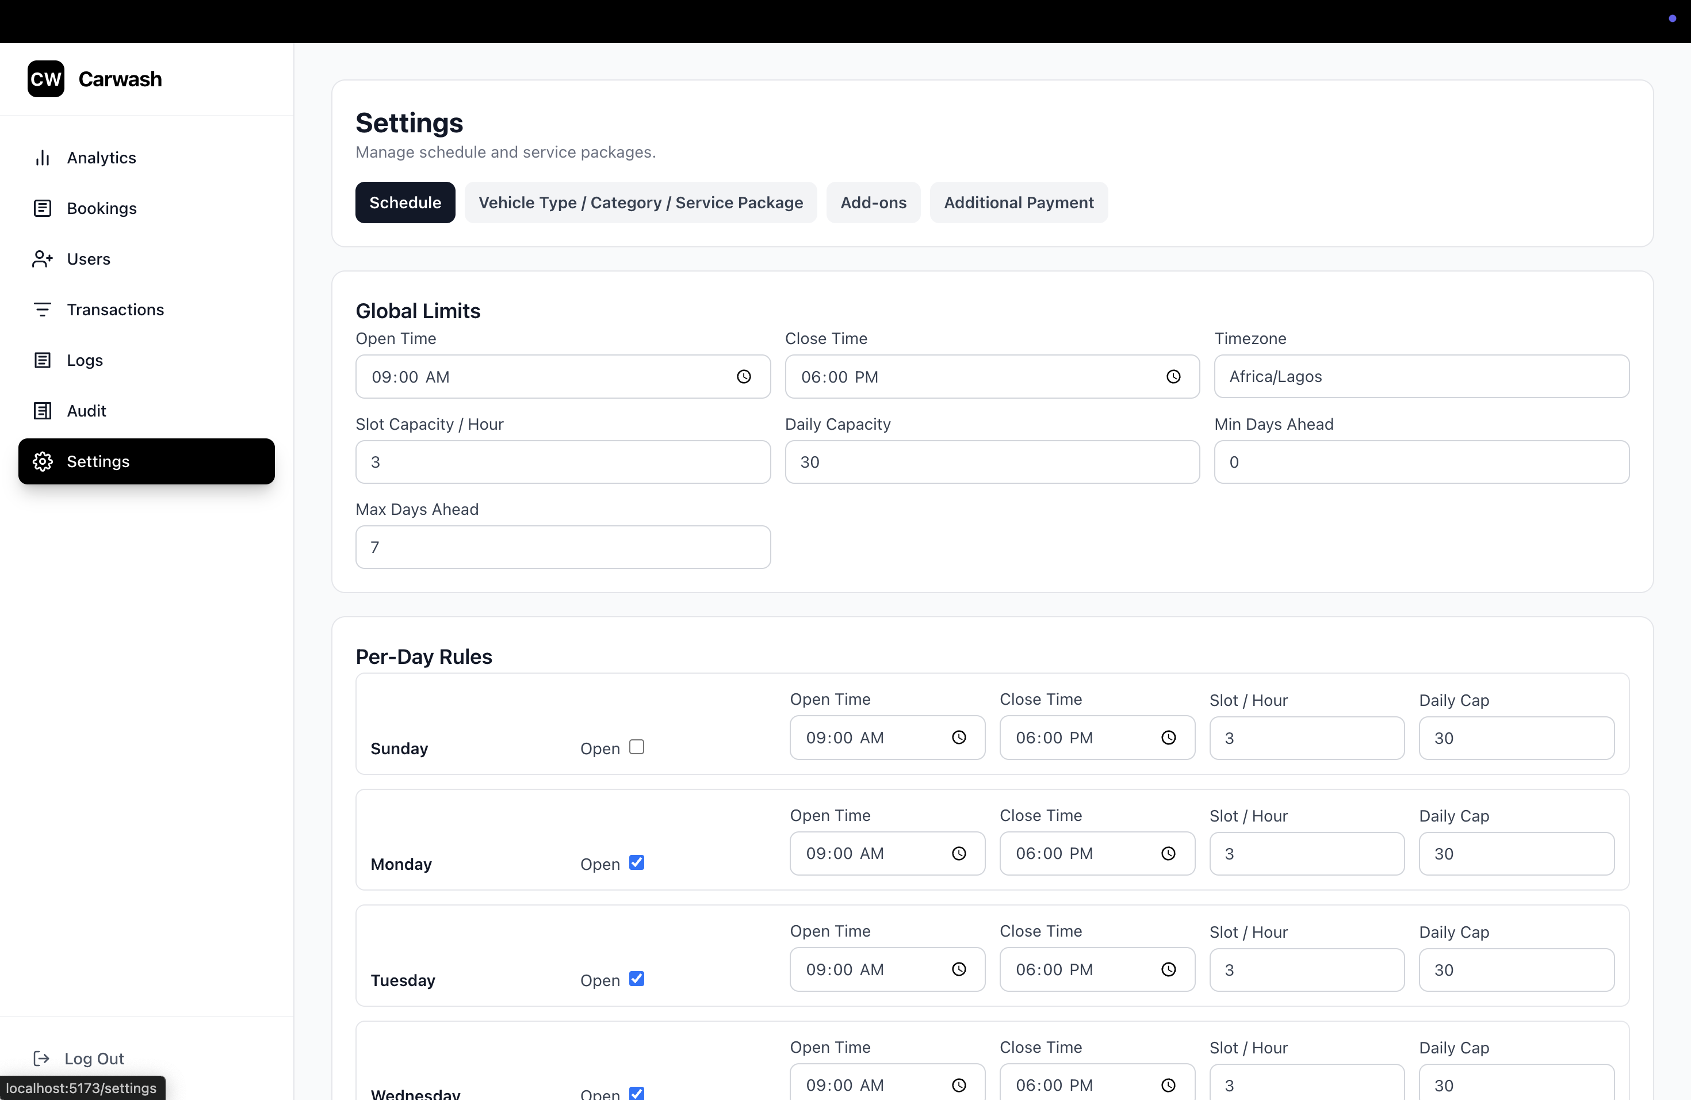This screenshot has width=1691, height=1100.
Task: Click the Transactions filter icon
Action: [43, 309]
